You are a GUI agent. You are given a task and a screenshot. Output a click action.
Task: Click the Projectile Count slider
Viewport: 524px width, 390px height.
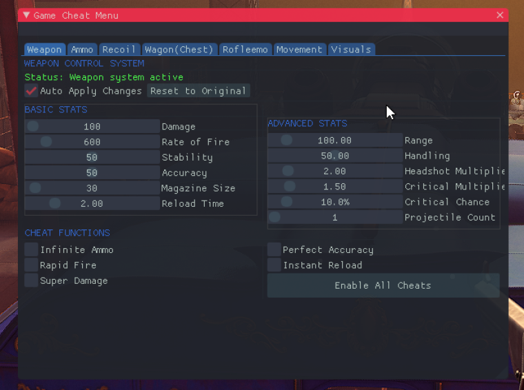tap(335, 217)
